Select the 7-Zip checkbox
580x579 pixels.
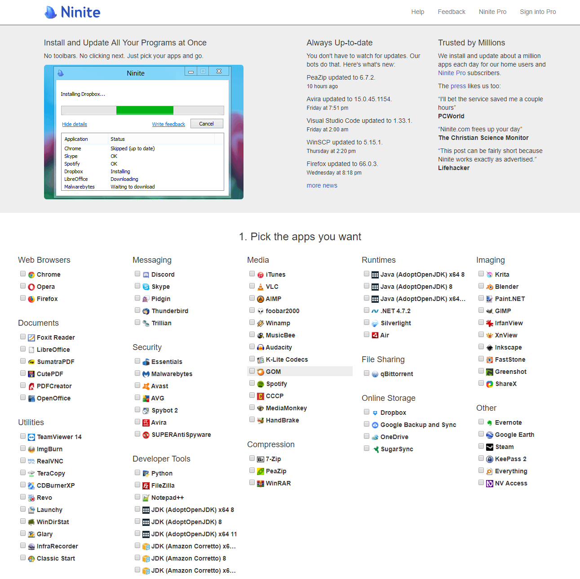coord(252,458)
